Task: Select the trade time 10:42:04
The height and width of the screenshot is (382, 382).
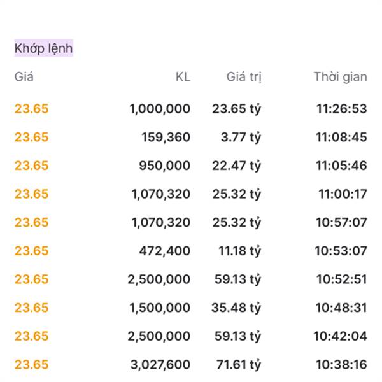Action: (340, 336)
